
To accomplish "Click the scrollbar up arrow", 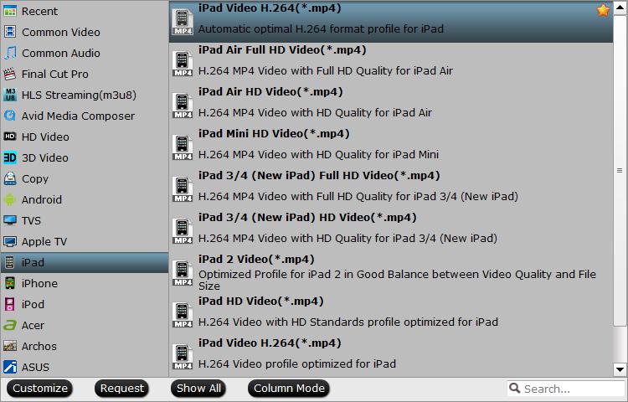I will (x=620, y=8).
